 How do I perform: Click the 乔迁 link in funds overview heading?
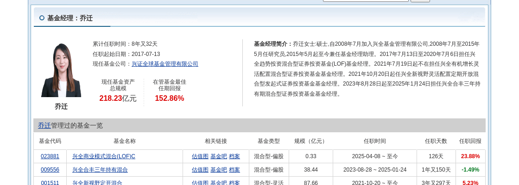coord(44,125)
